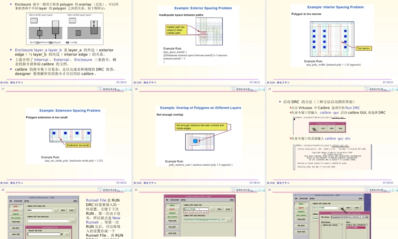Select highlighted cal_m_33.rule in Files list
This screenshot has width=398, height=239.
[x=355, y=227]
